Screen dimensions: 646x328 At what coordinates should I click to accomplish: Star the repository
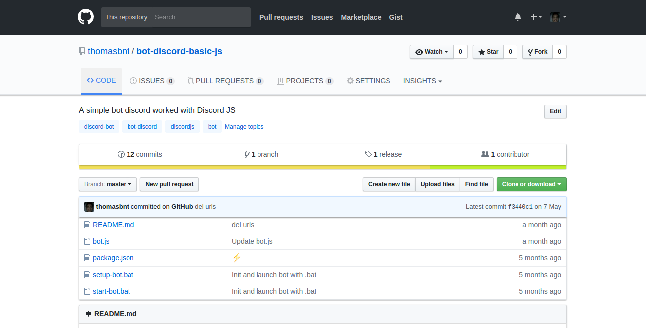(488, 52)
